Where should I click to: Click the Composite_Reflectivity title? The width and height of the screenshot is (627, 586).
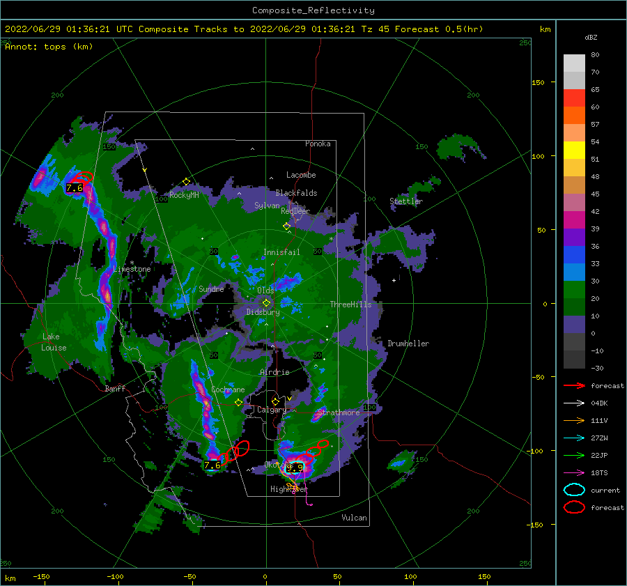pyautogui.click(x=313, y=10)
